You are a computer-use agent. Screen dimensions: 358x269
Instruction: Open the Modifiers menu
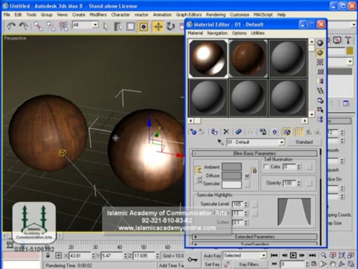tap(98, 15)
